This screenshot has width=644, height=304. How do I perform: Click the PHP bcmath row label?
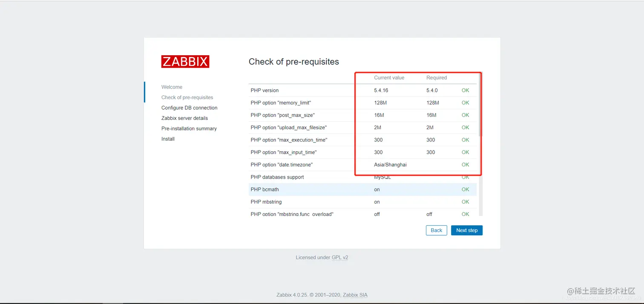[x=264, y=190]
